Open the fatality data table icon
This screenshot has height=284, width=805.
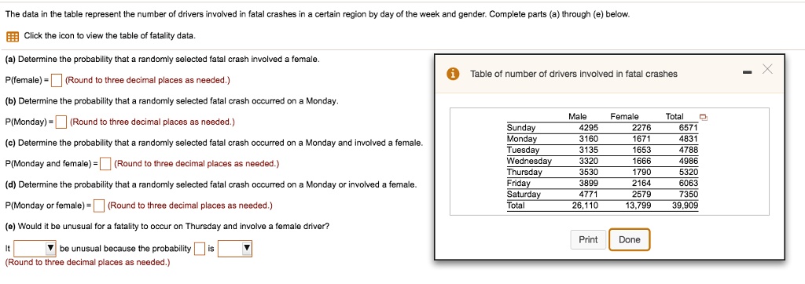(13, 36)
